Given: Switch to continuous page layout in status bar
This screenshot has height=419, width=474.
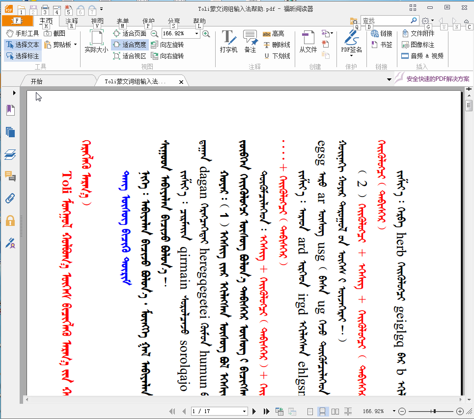Looking at the screenshot, I should pos(323,411).
